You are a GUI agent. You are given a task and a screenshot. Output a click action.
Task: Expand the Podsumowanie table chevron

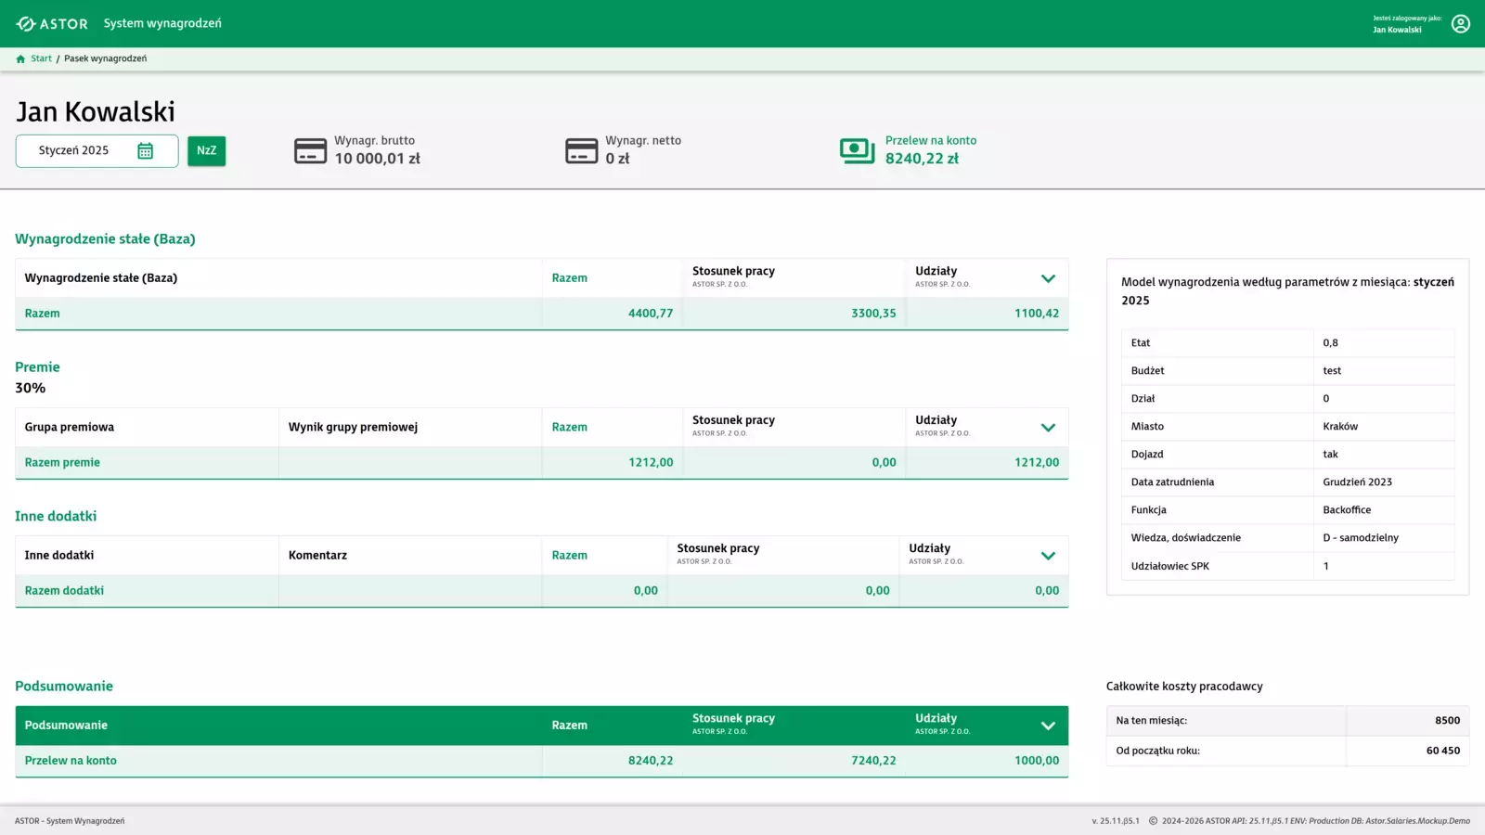pyautogui.click(x=1048, y=726)
